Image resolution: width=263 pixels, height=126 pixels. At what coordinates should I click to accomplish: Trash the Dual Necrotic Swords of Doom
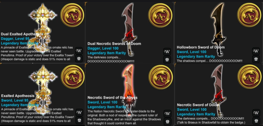point(167,60)
